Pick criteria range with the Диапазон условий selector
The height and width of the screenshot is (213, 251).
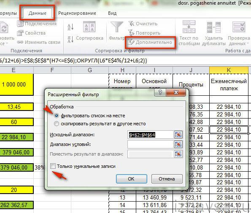[x=178, y=144]
